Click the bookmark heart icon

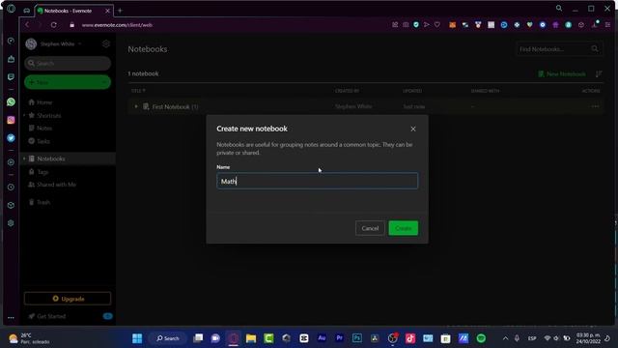point(437,25)
